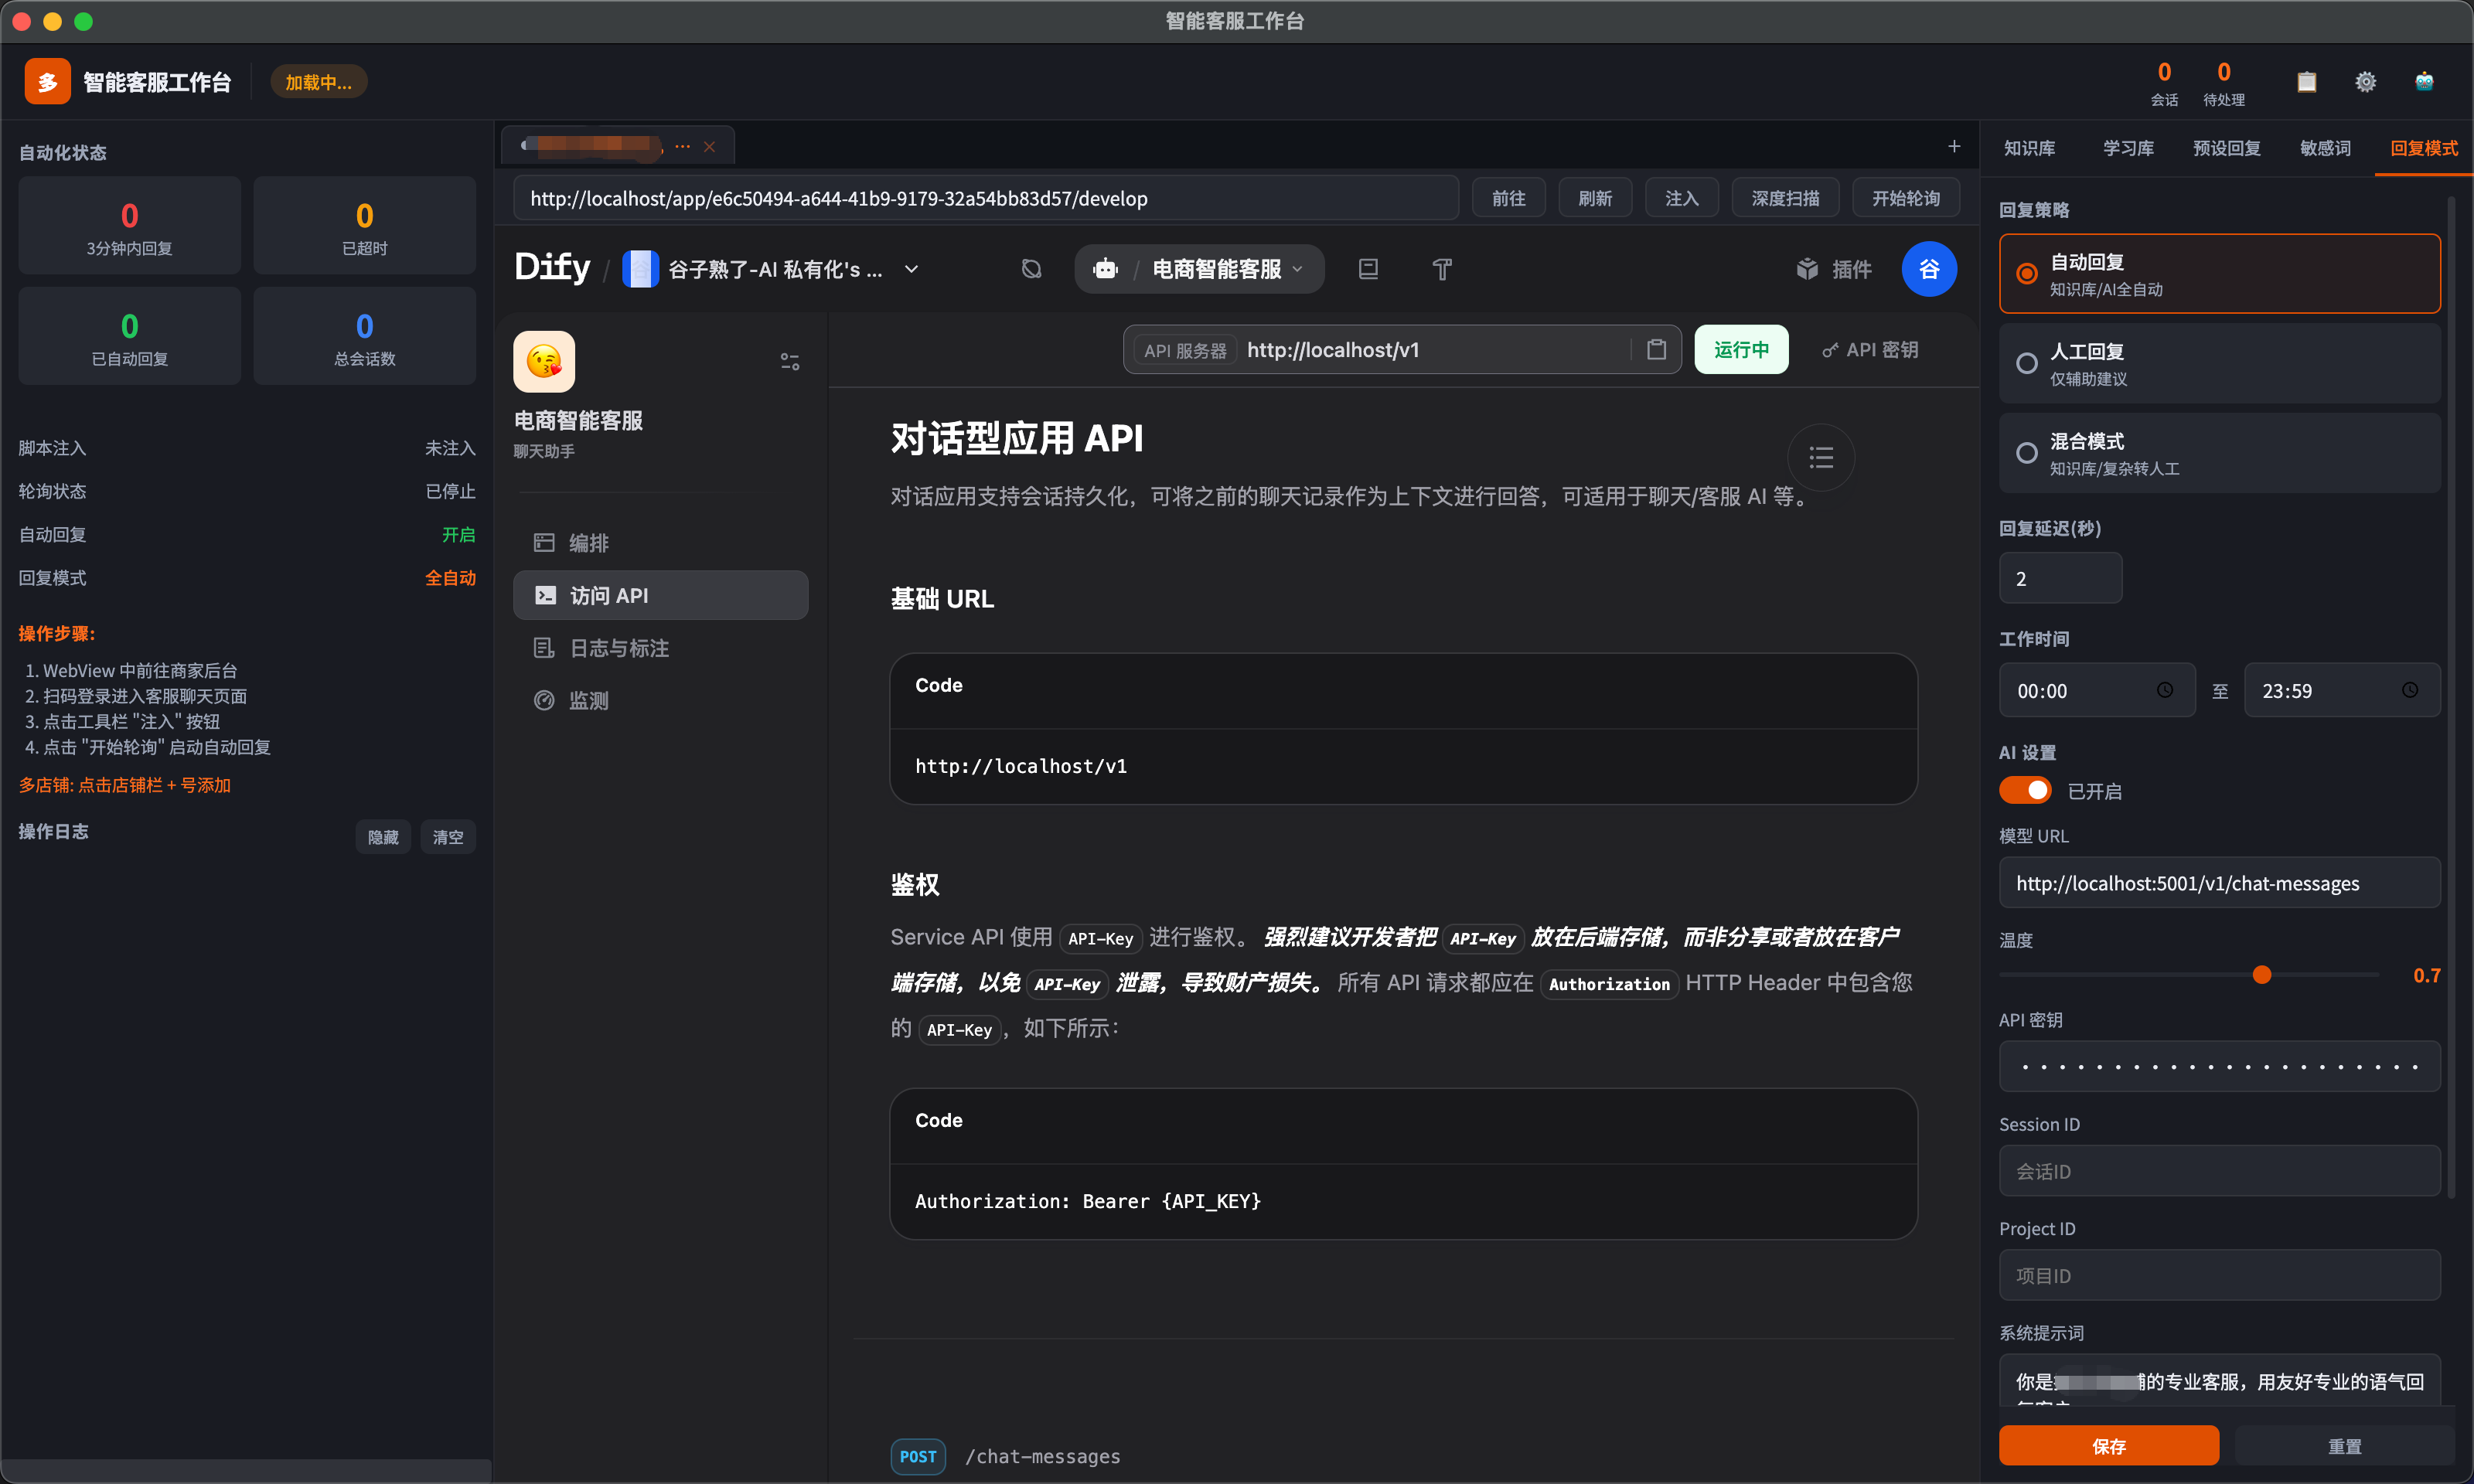
Task: Adjust the 温度 temperature slider
Action: click(2261, 975)
